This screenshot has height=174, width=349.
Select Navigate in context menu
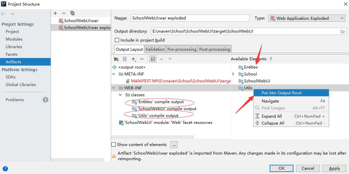pyautogui.click(x=291, y=101)
